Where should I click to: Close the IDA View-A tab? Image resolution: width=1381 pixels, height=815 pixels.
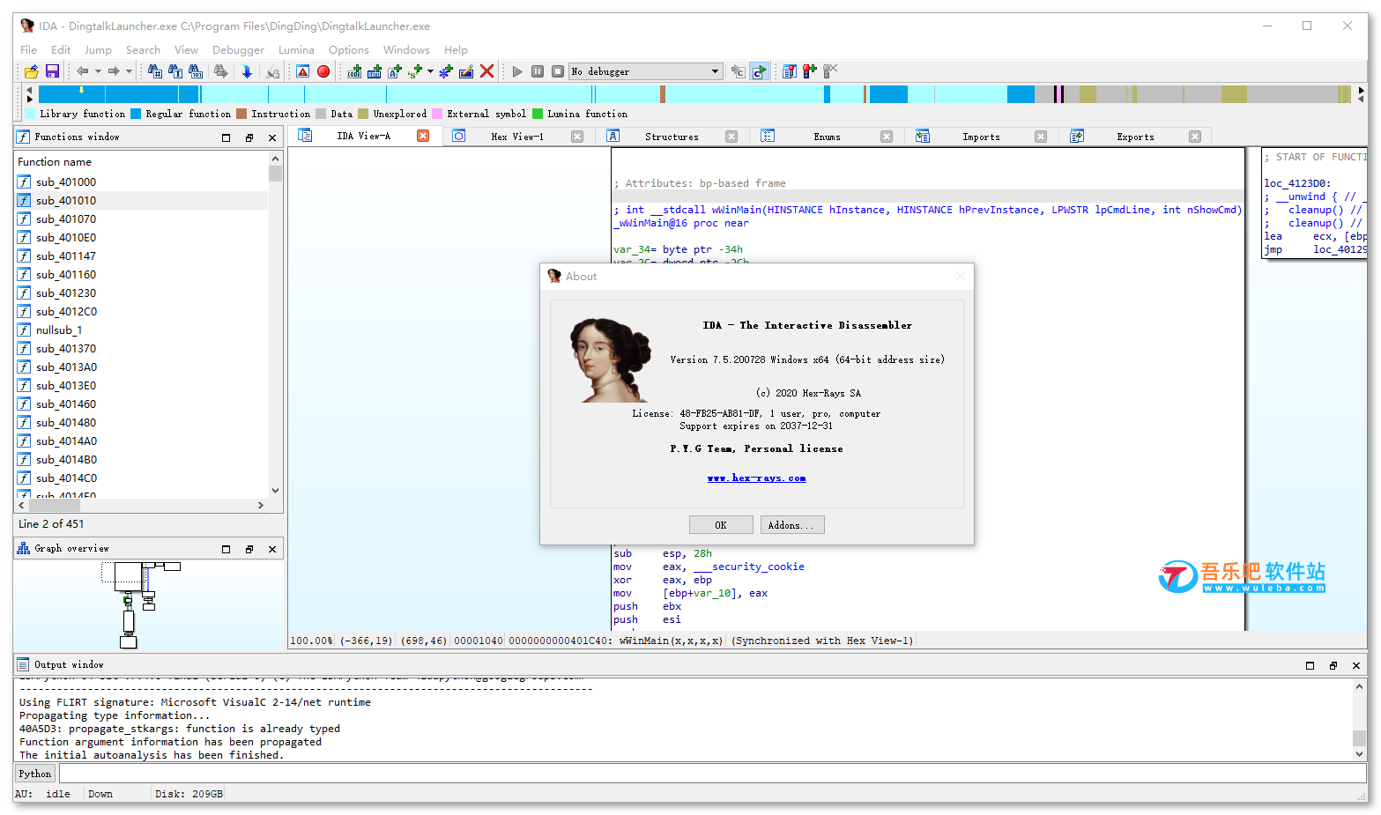(423, 136)
